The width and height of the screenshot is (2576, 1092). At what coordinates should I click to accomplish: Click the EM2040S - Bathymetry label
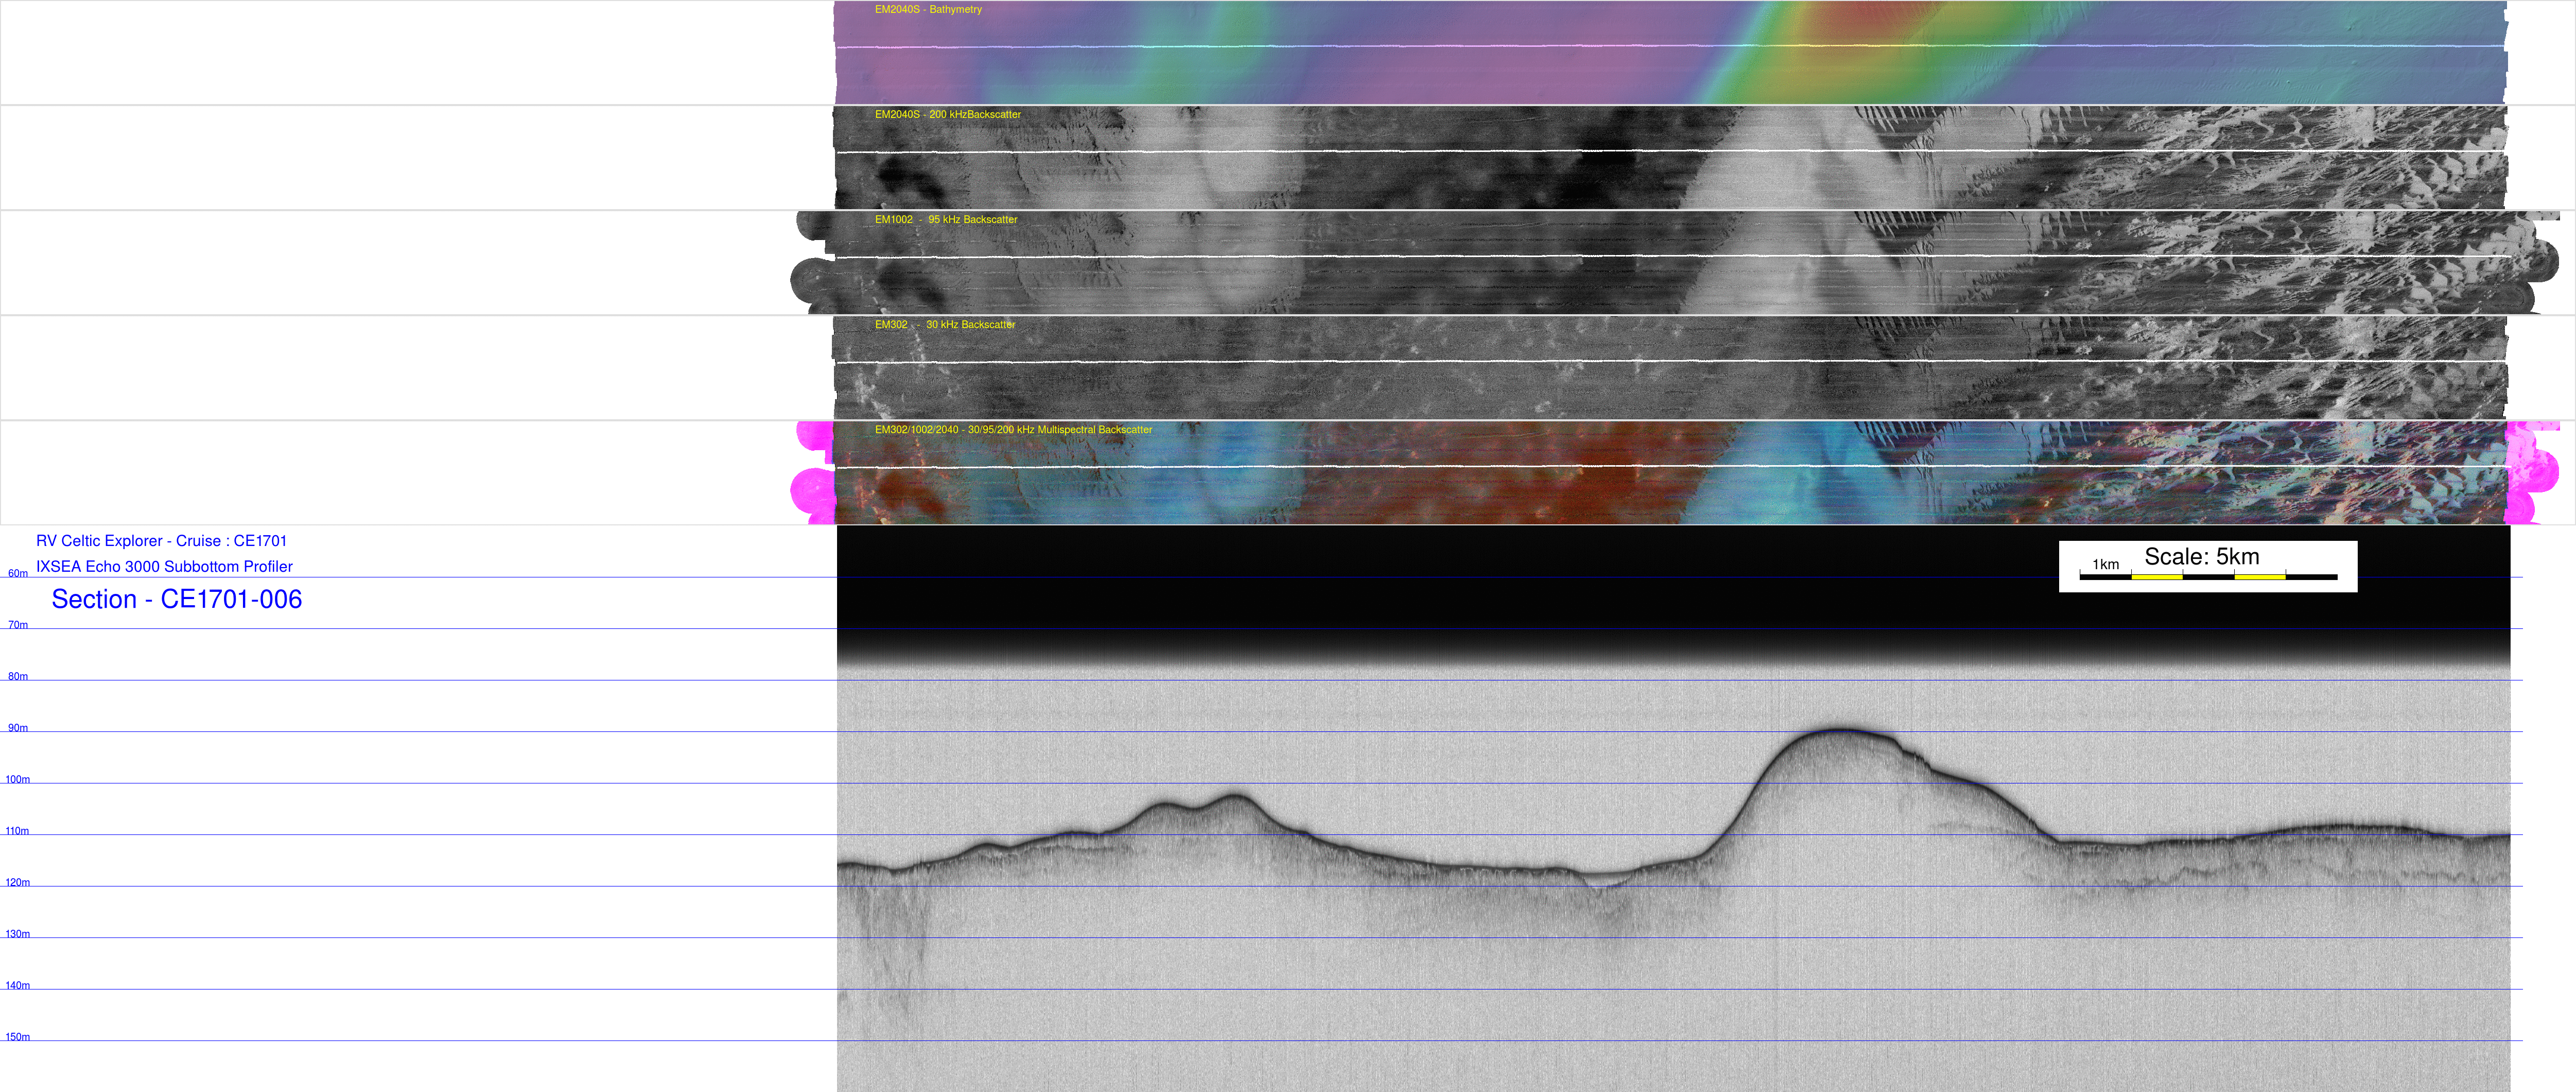pos(927,10)
